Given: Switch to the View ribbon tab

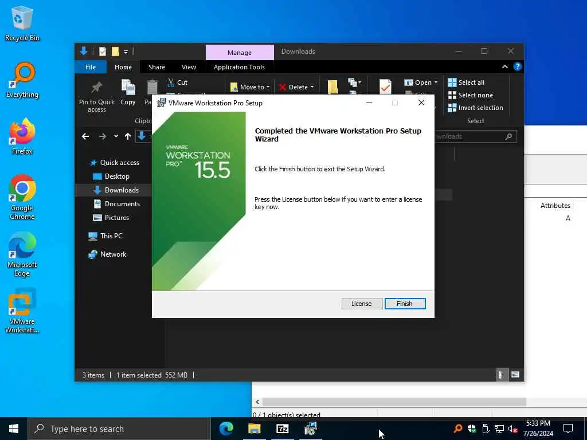Looking at the screenshot, I should coord(189,67).
